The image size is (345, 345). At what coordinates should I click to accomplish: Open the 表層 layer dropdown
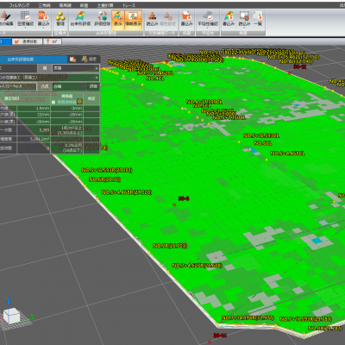(x=76, y=68)
